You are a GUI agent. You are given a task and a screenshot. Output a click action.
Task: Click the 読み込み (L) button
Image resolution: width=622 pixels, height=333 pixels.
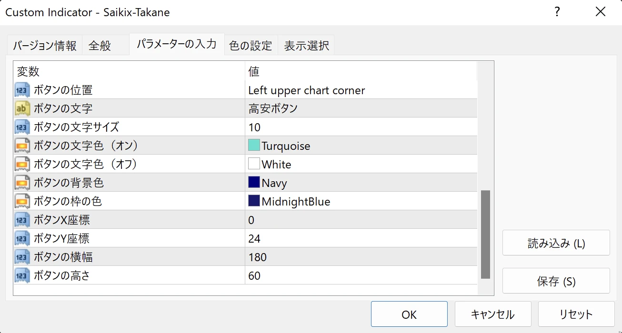click(x=556, y=243)
